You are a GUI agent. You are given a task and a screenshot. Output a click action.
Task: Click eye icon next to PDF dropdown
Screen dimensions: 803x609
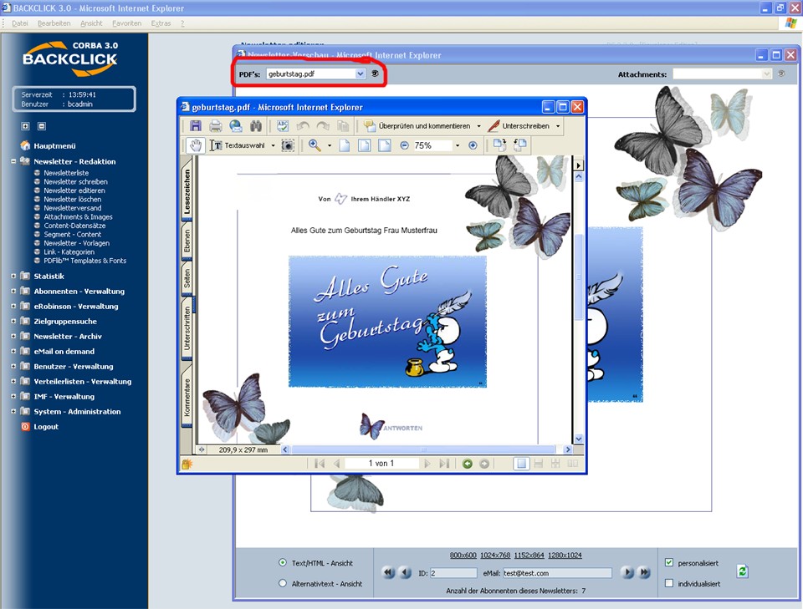tap(375, 74)
